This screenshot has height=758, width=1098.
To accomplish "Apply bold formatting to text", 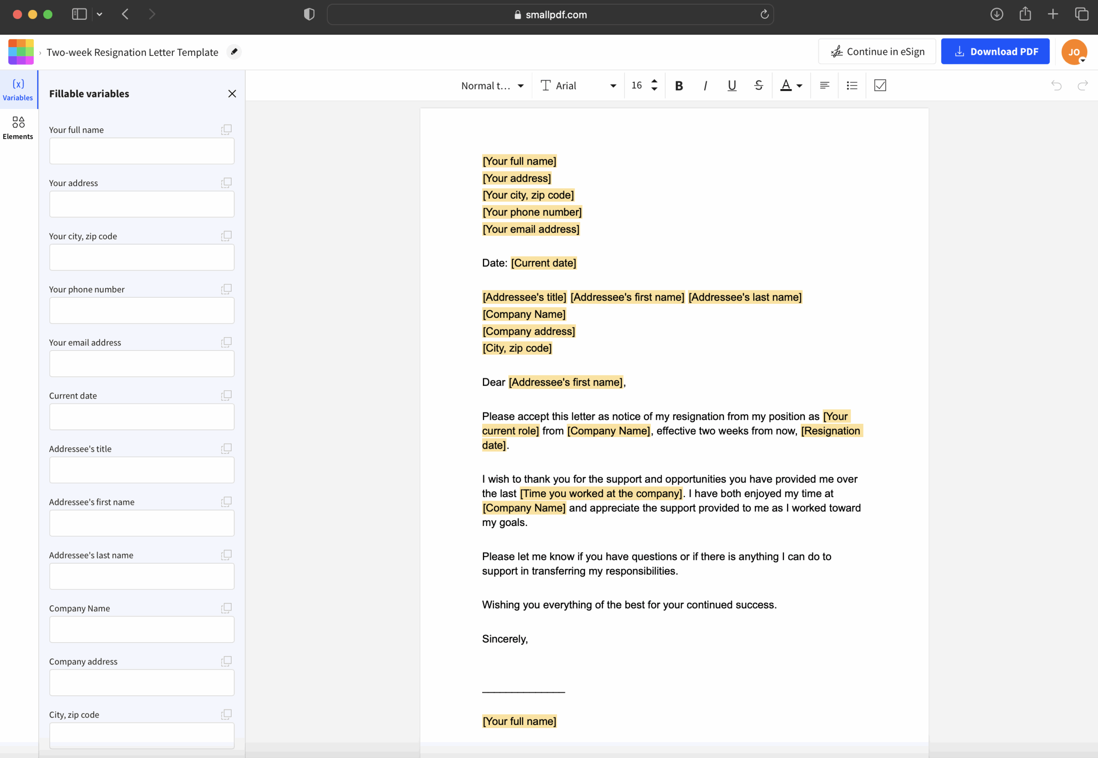I will tap(679, 85).
